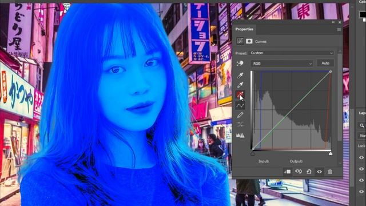Viewport: 366px width, 206px height.
Task: Switch to the Properties tab
Action: click(x=244, y=29)
